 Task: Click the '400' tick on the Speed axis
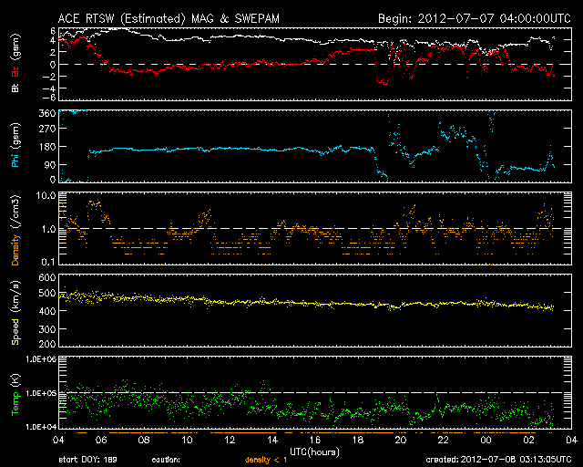tap(47, 311)
